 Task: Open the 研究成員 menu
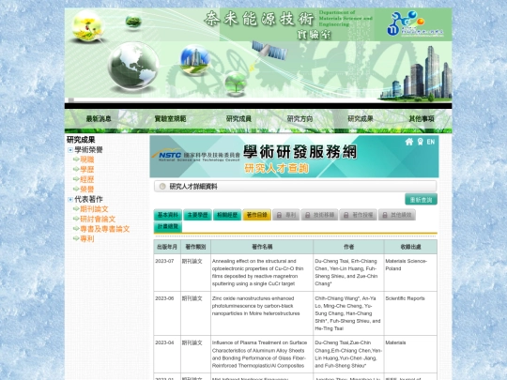pos(238,119)
